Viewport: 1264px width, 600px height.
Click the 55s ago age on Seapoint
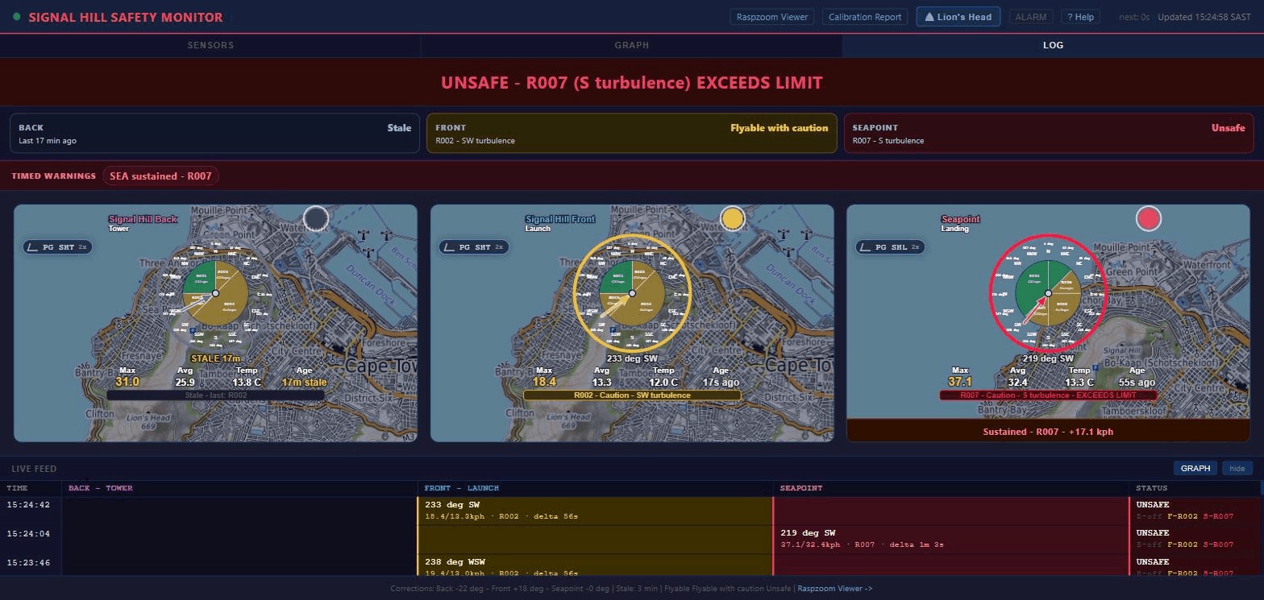coord(1137,383)
